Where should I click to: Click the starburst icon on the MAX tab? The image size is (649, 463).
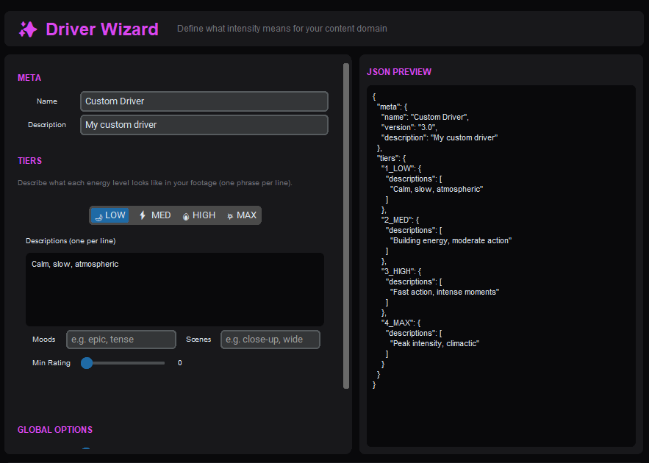229,215
